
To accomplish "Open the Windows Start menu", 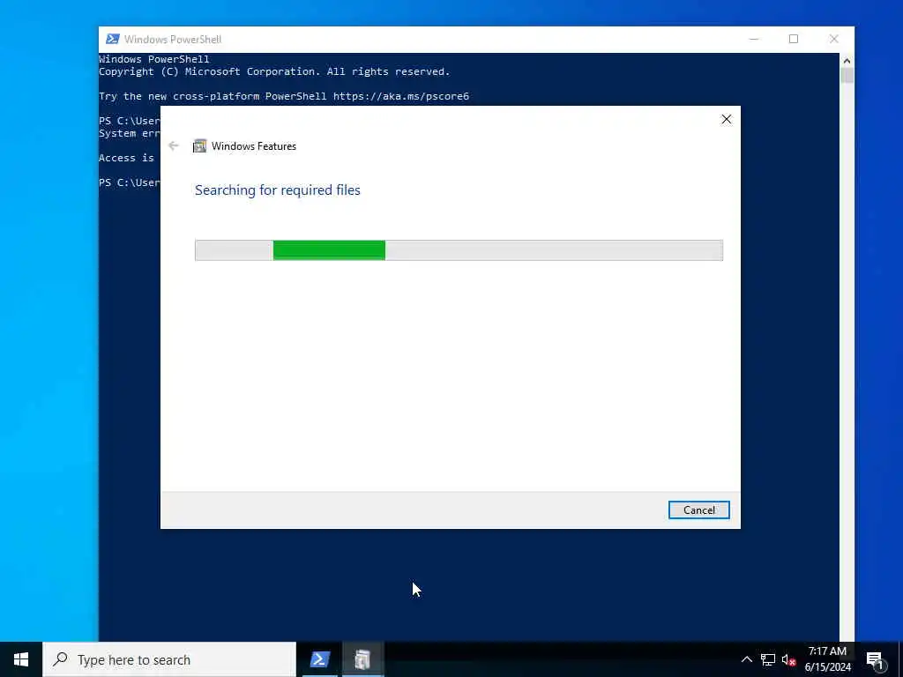I will pos(21,659).
